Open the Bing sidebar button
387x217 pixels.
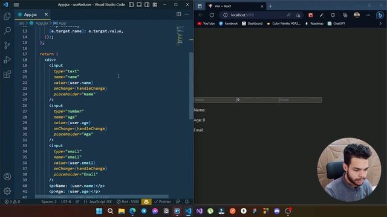(380, 15)
